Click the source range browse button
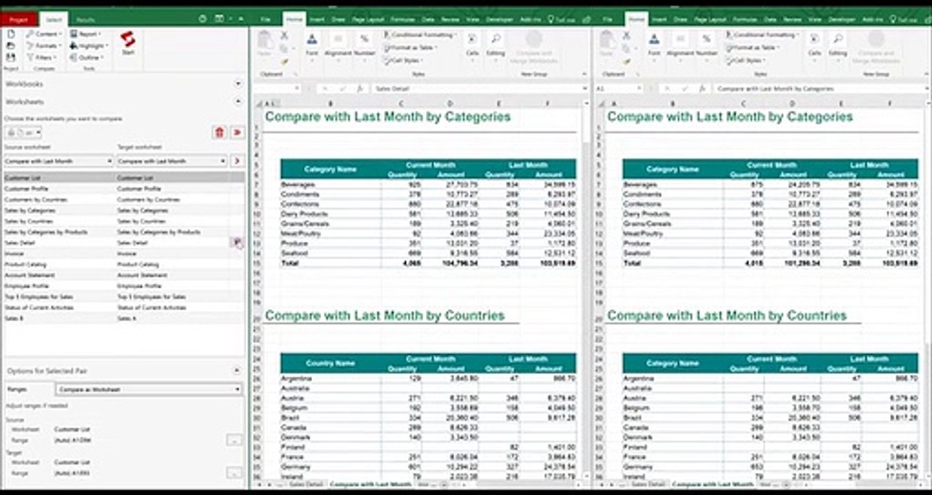This screenshot has width=932, height=495. tap(234, 440)
